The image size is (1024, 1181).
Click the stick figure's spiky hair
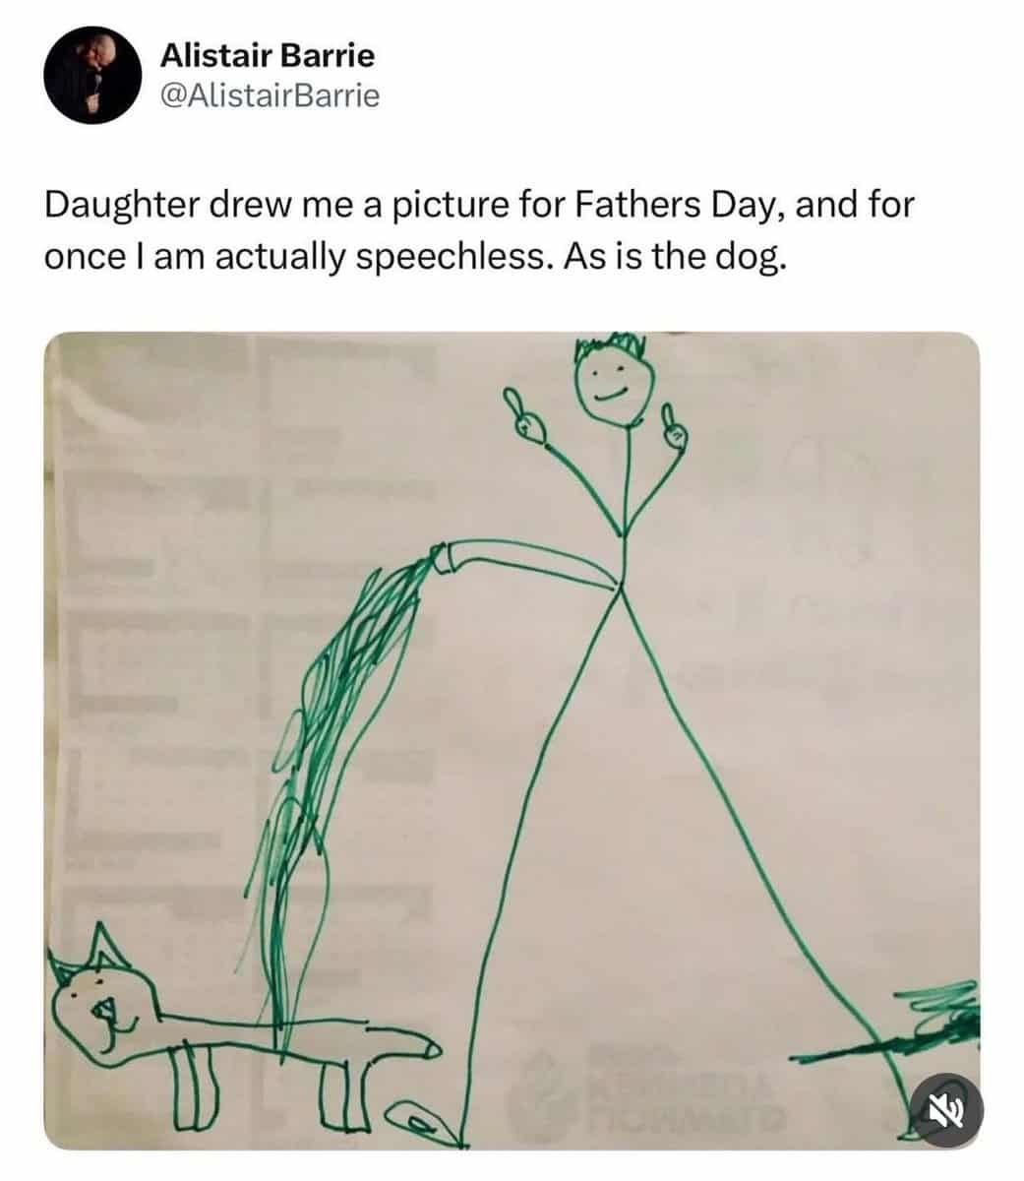pos(612,347)
